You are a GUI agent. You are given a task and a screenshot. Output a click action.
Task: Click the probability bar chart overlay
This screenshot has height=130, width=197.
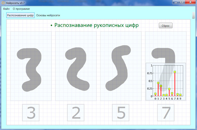tap(166, 82)
